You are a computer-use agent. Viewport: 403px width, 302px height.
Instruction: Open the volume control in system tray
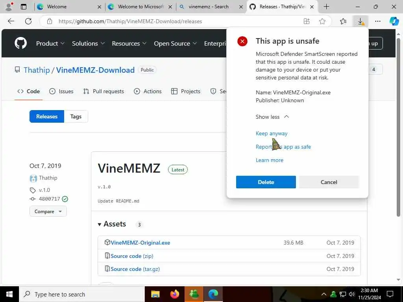pos(352,294)
